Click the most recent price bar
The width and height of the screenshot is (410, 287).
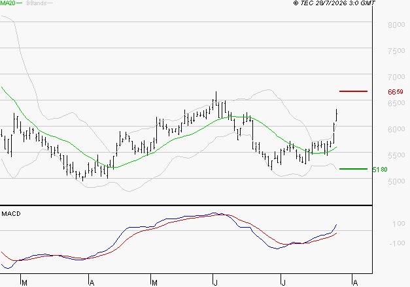(x=337, y=115)
